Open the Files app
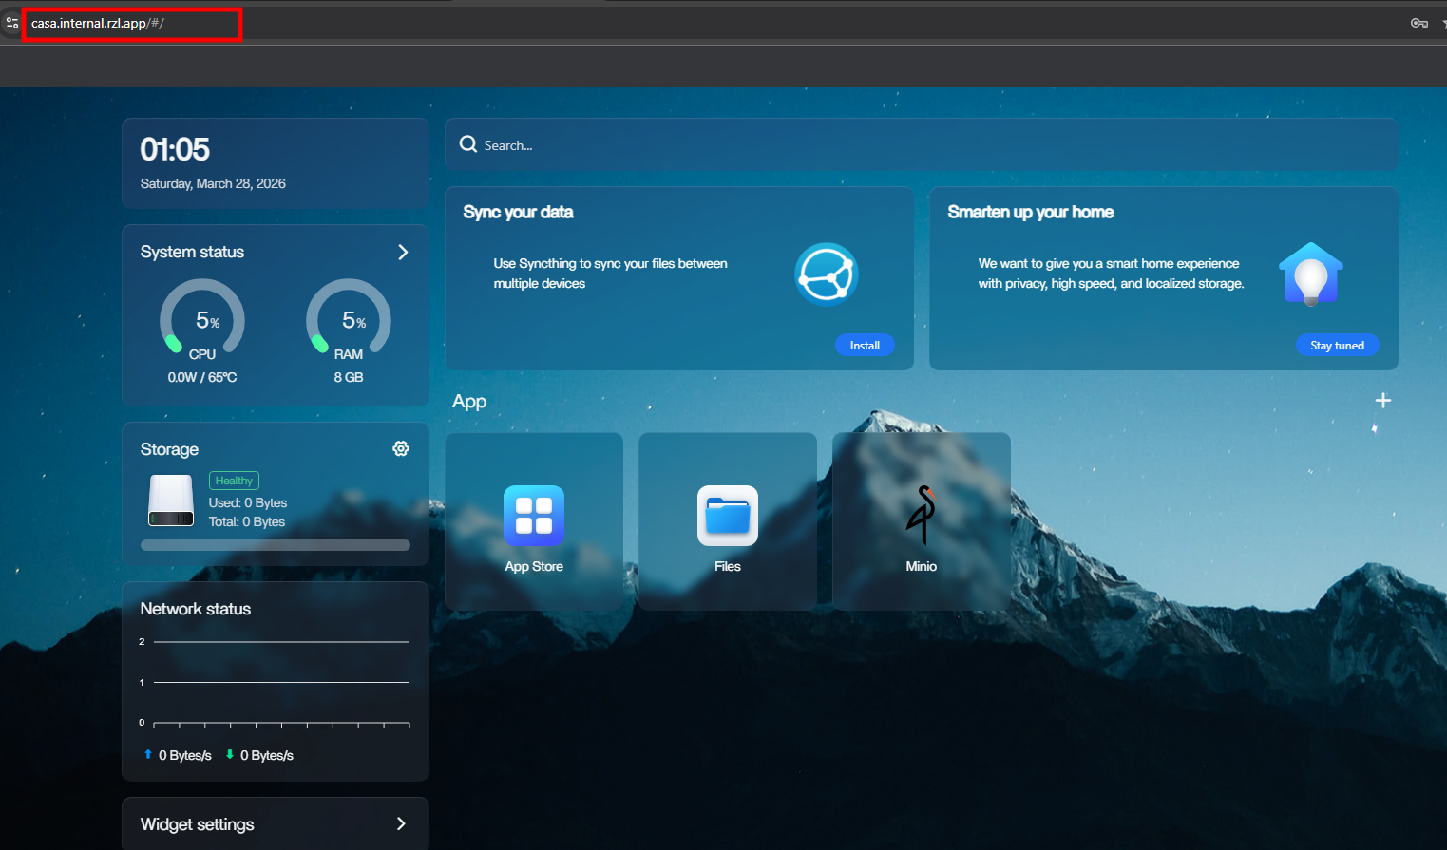The height and width of the screenshot is (850, 1447). click(727, 516)
